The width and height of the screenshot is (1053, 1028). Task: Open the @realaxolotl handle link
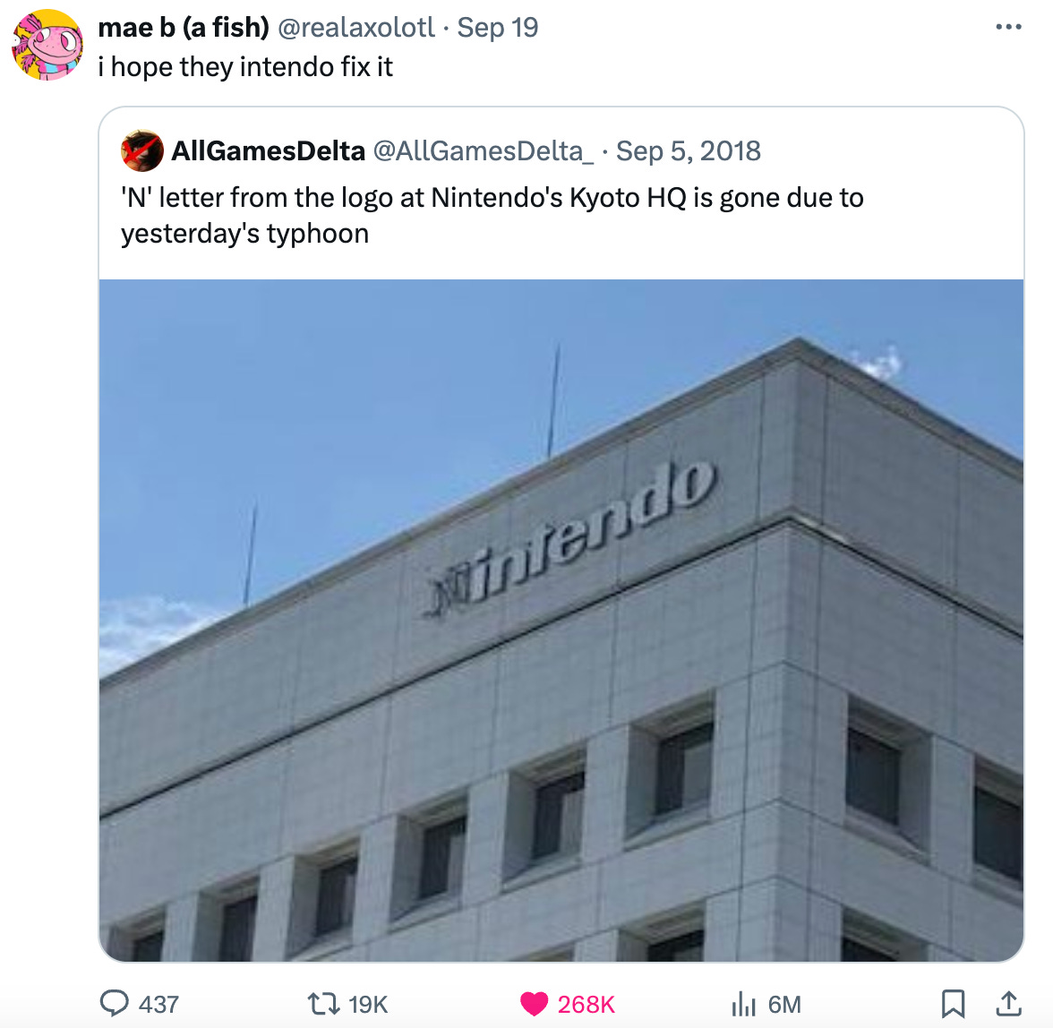(x=356, y=28)
